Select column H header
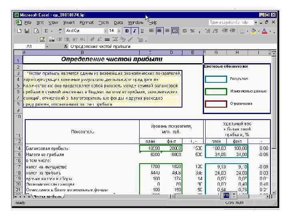The width and height of the screenshot is (288, 216). pos(237,52)
